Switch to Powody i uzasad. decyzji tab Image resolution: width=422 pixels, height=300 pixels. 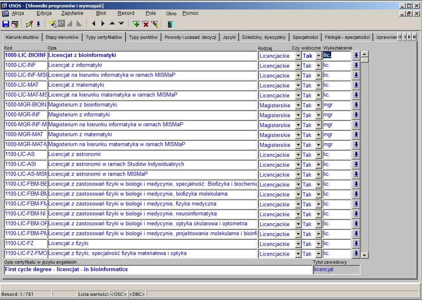click(190, 38)
